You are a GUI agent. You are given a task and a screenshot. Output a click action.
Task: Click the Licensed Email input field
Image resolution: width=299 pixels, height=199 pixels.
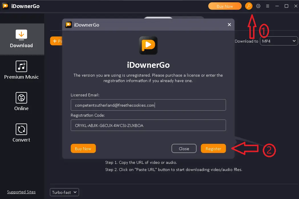point(148,105)
